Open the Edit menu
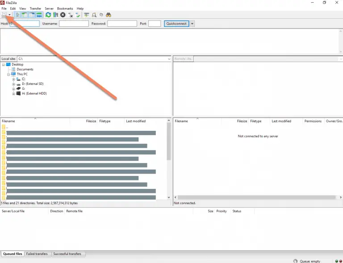The height and width of the screenshot is (263, 343). [13, 8]
